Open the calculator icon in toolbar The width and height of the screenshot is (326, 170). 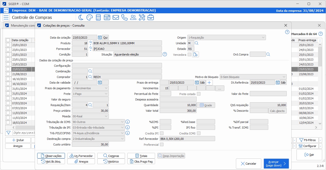click(x=98, y=17)
